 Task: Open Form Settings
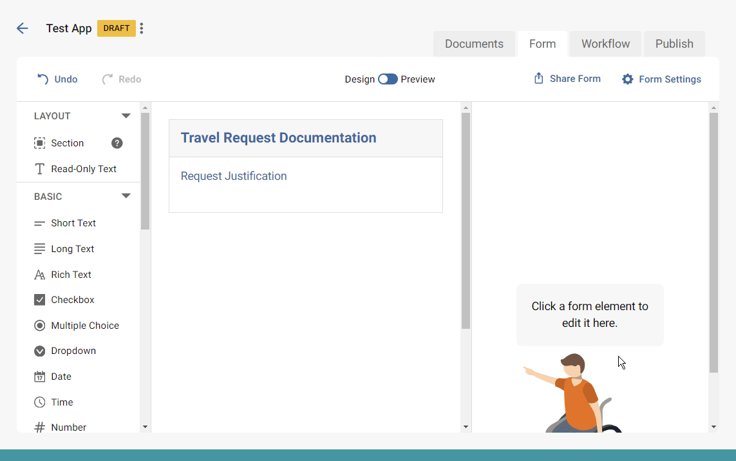[x=661, y=79]
